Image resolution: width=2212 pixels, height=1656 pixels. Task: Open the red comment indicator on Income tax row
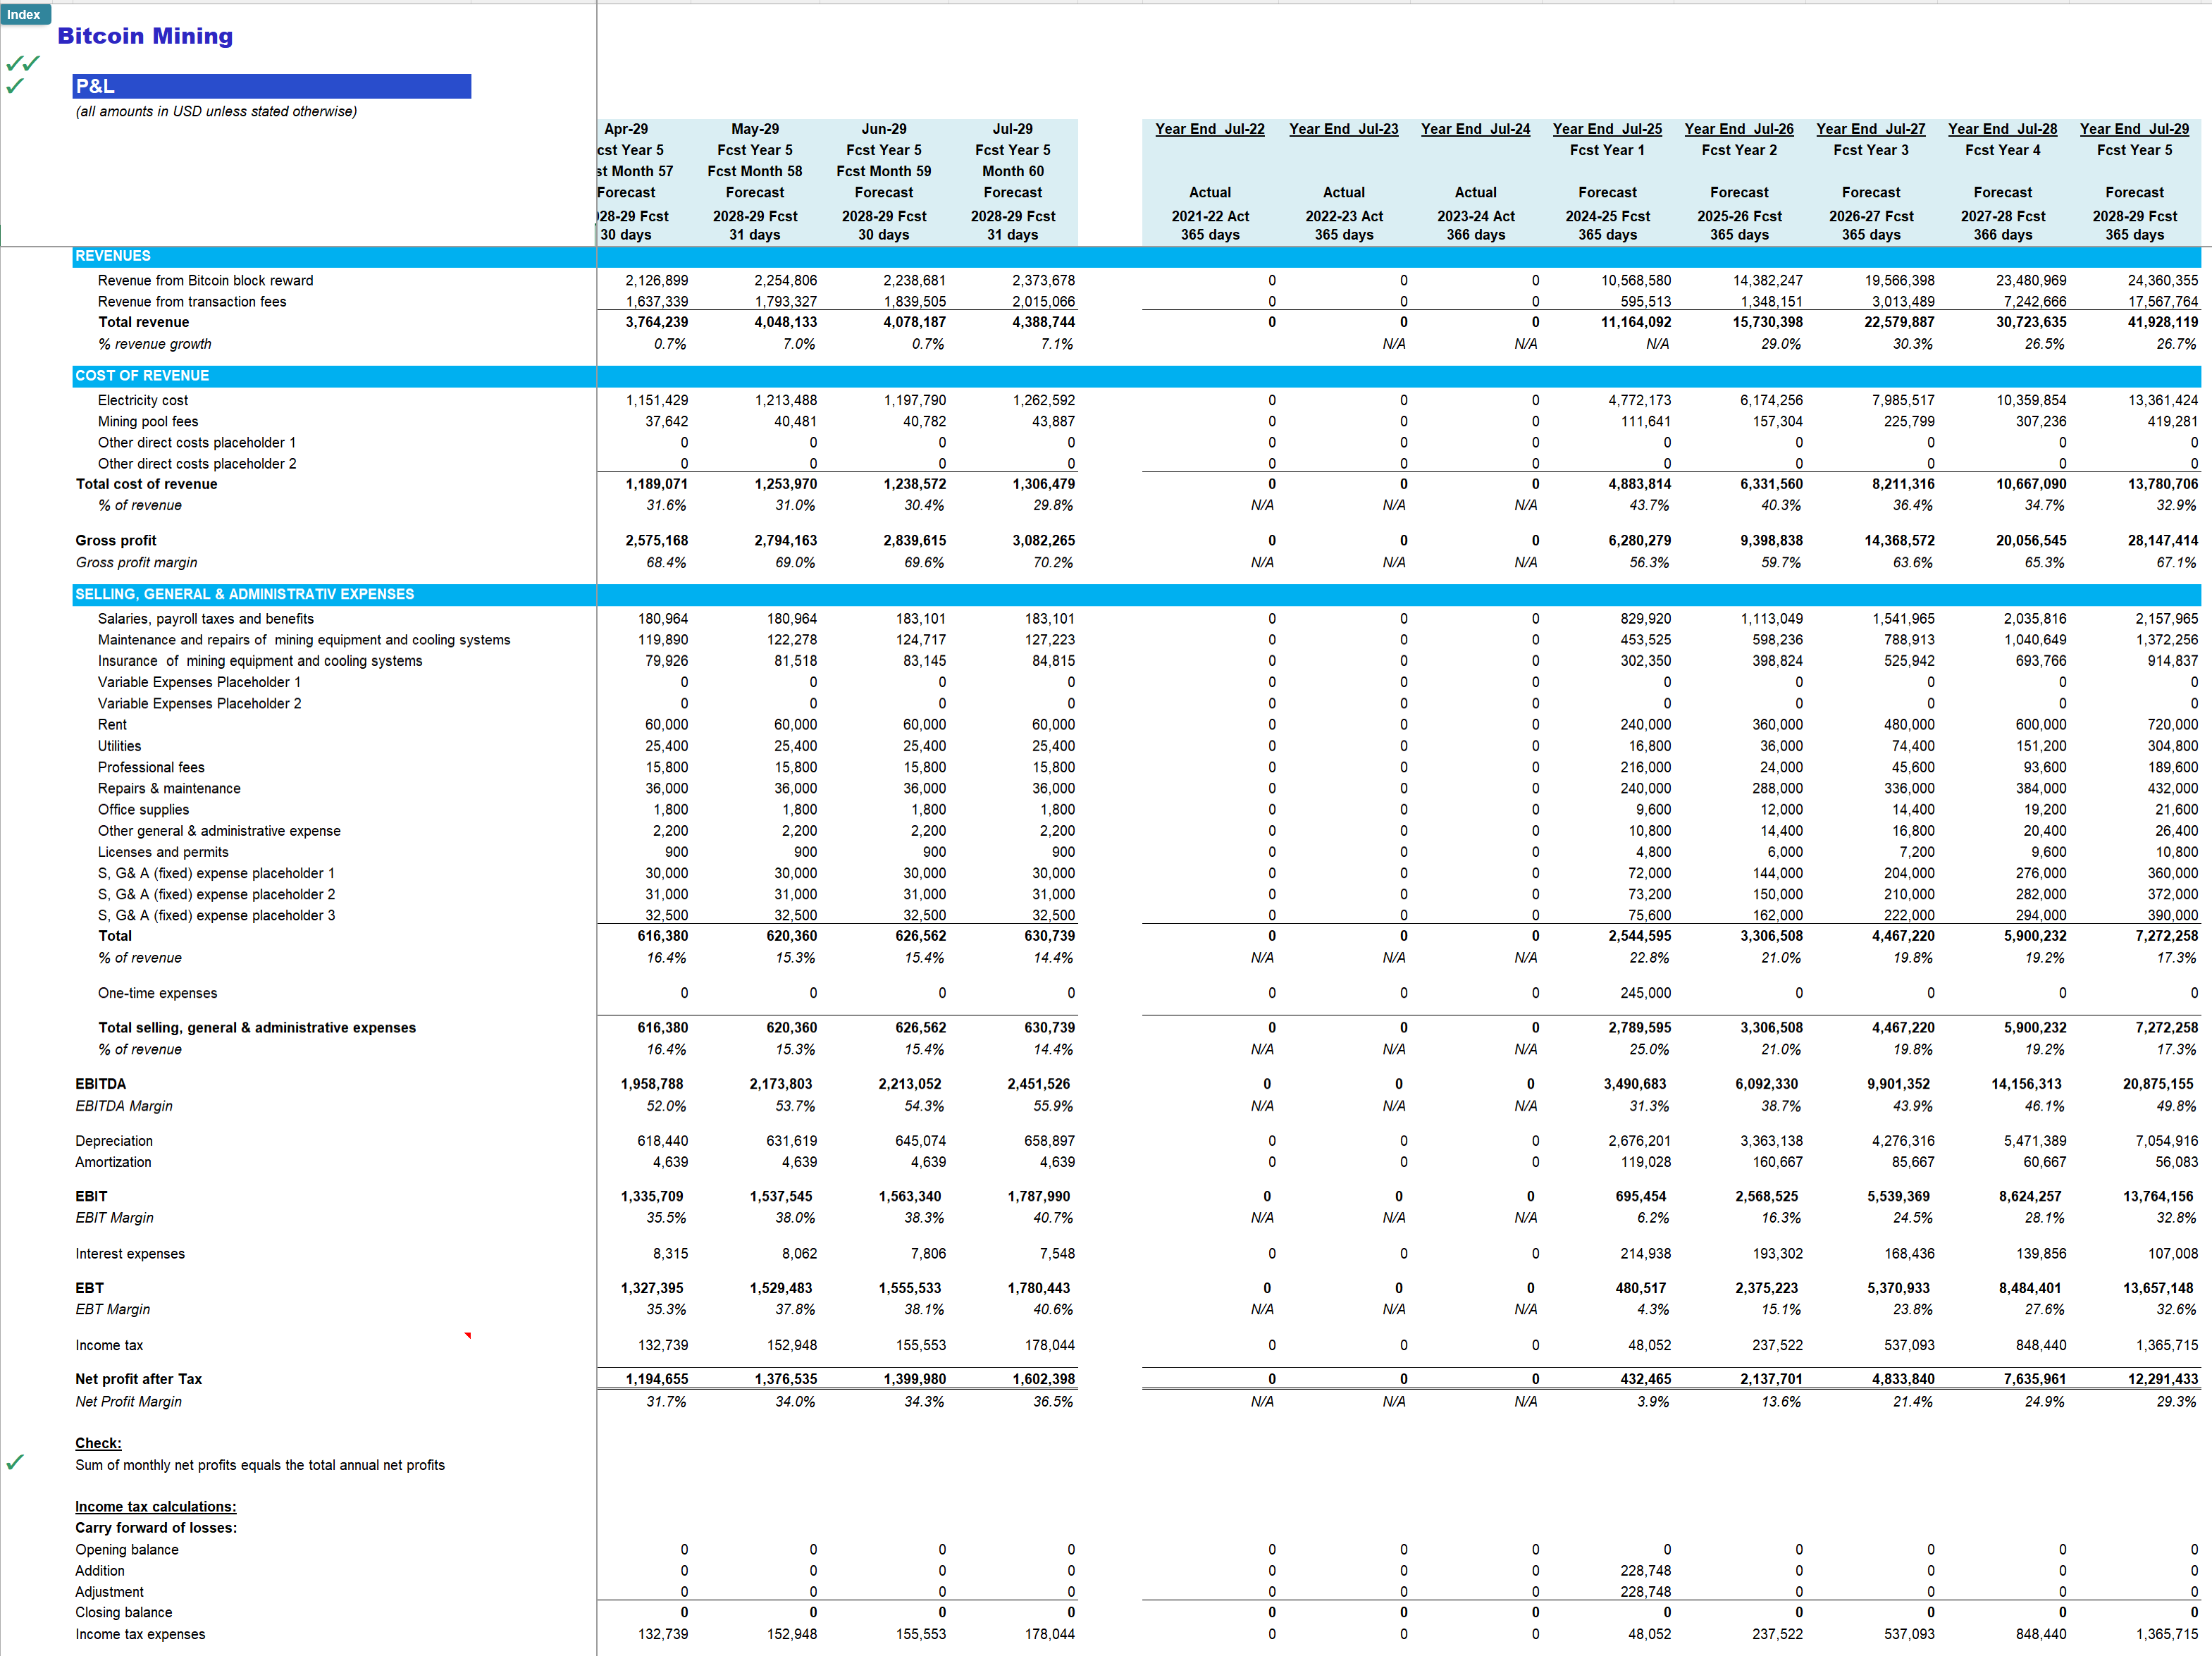467,1335
